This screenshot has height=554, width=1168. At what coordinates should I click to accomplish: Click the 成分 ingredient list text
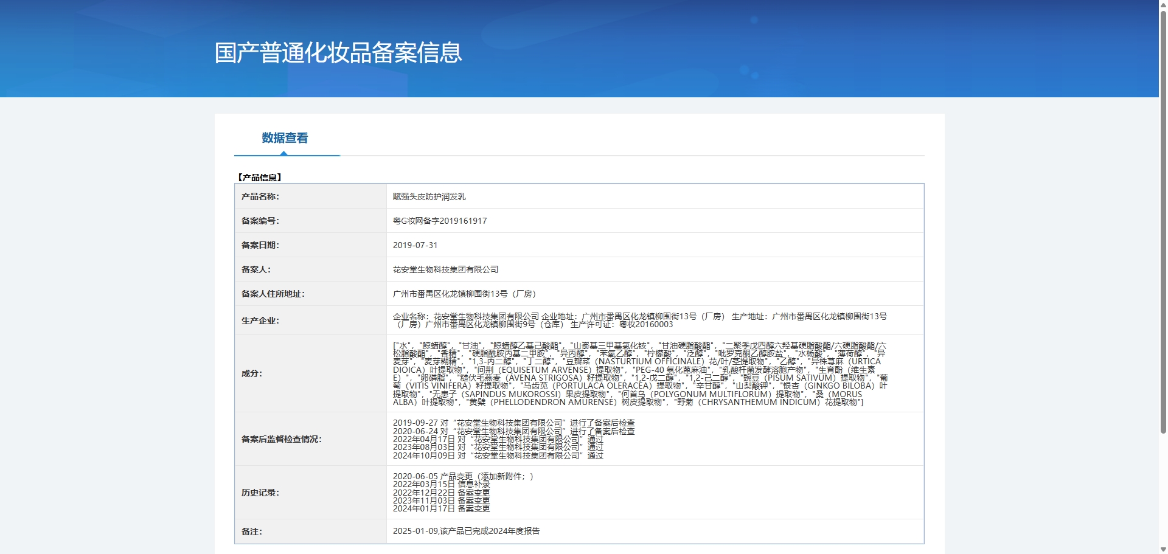(x=639, y=373)
